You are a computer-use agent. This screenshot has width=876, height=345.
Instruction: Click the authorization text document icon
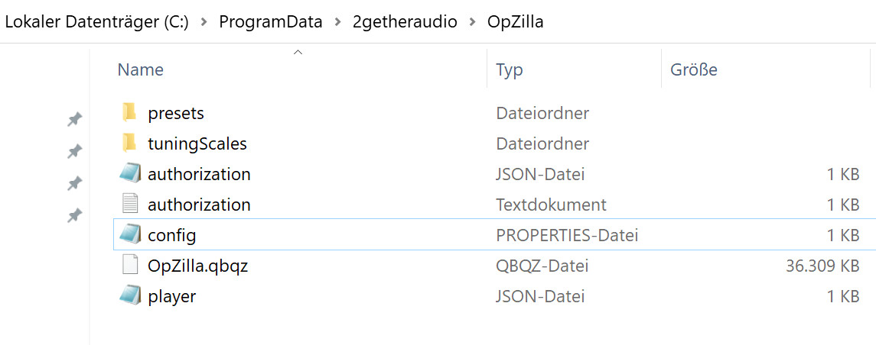[x=129, y=204]
